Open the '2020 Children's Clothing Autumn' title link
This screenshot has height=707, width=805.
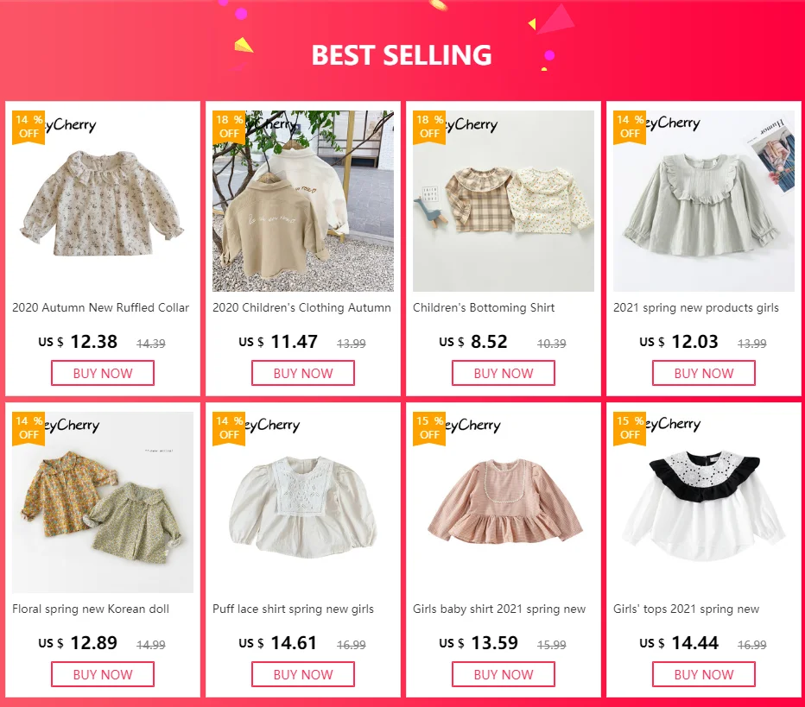point(302,308)
